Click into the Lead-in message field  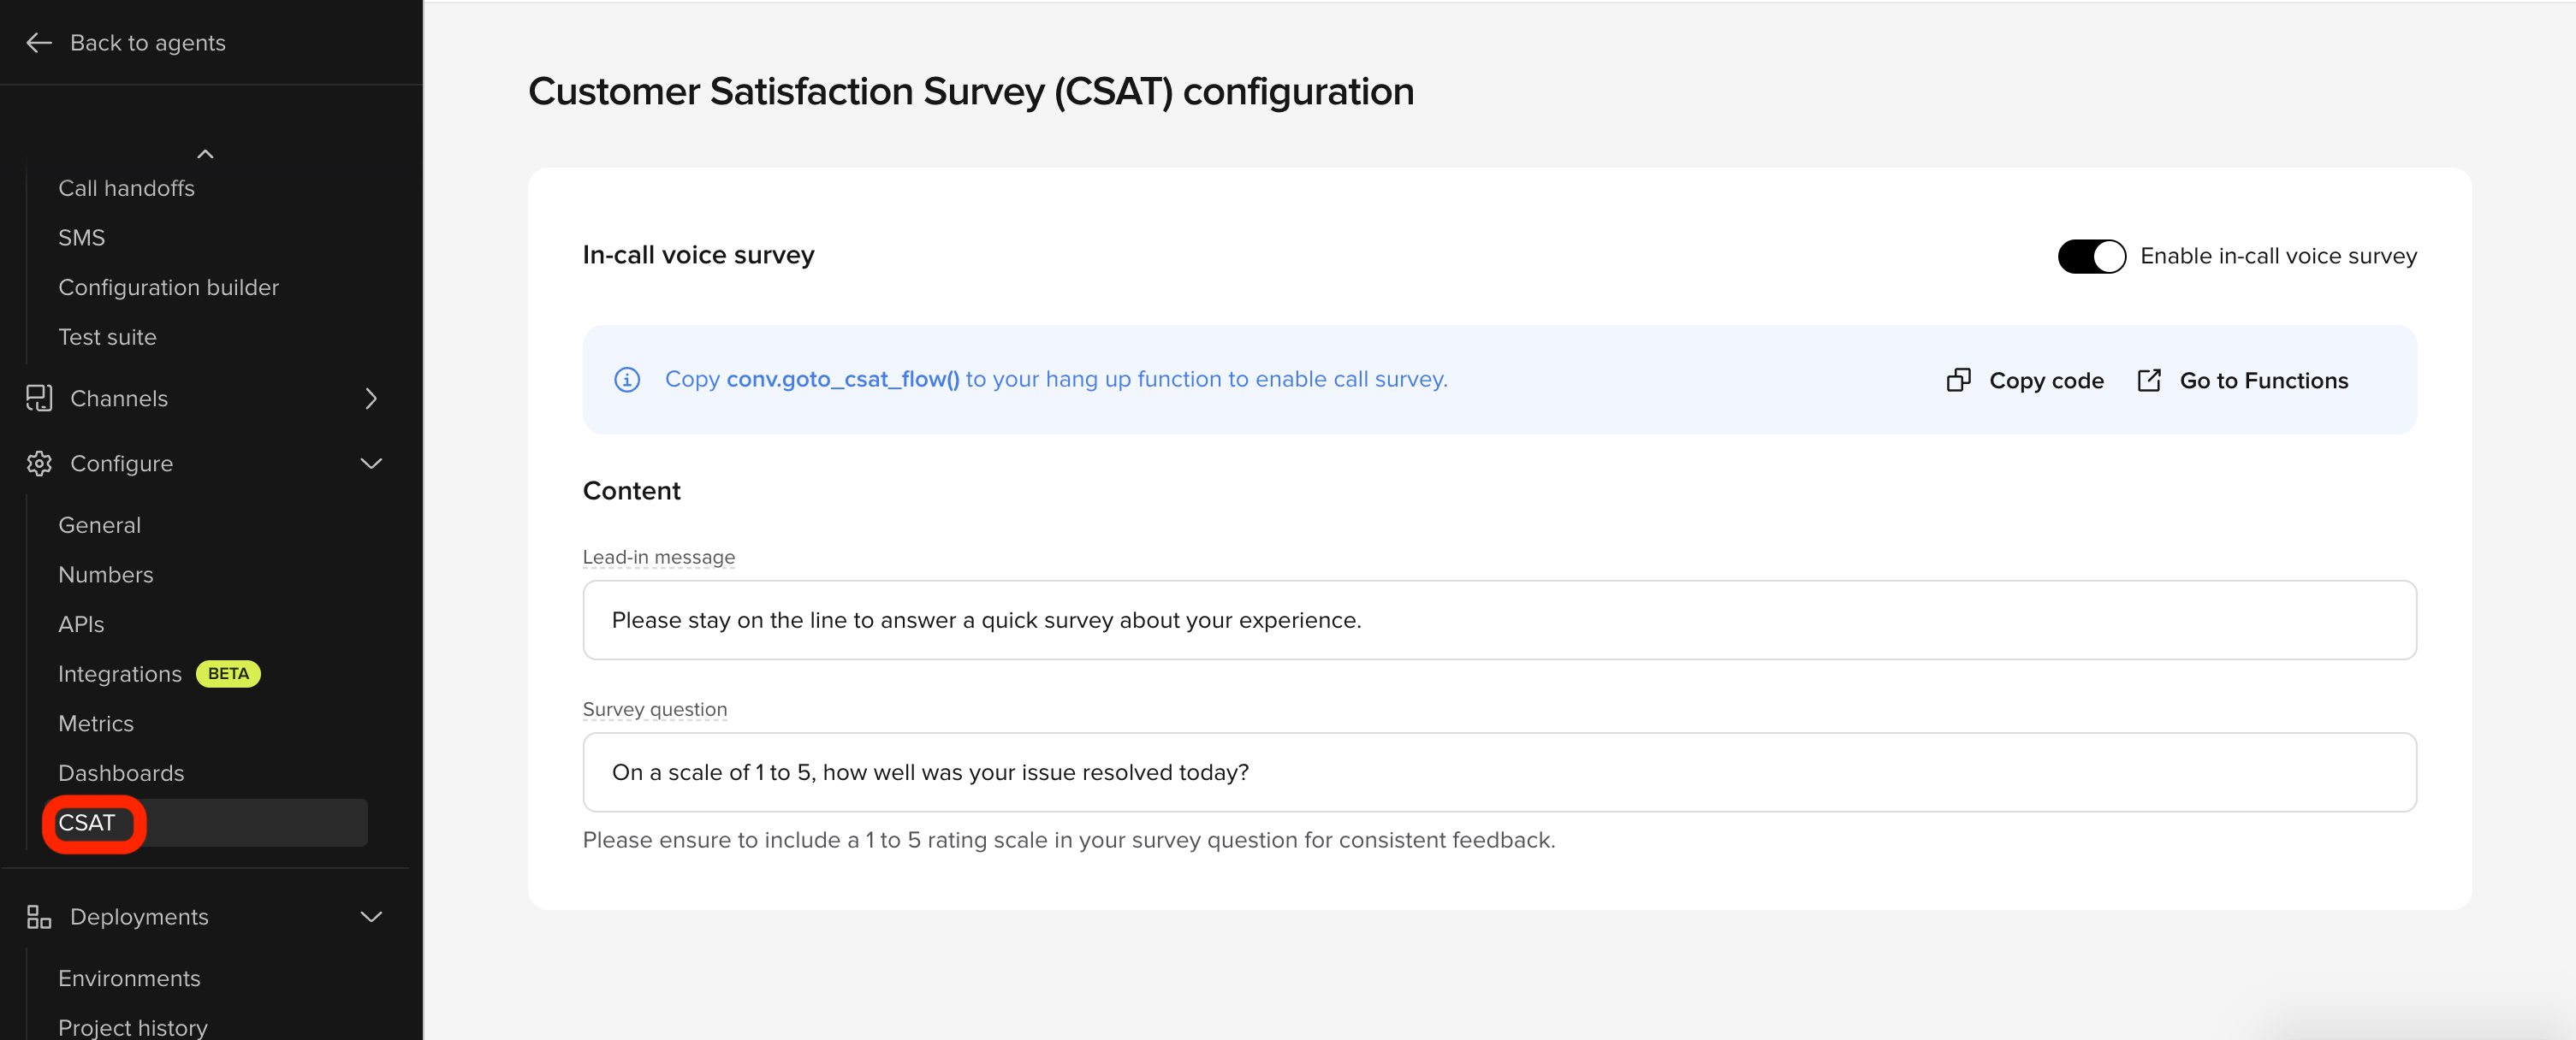pyautogui.click(x=1499, y=620)
